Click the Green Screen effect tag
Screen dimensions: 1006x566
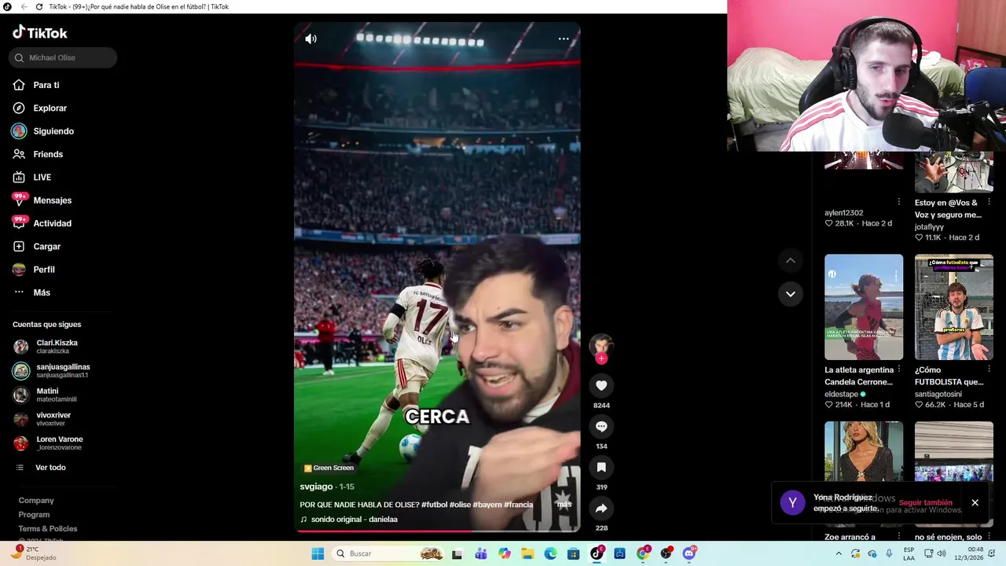pyautogui.click(x=329, y=468)
